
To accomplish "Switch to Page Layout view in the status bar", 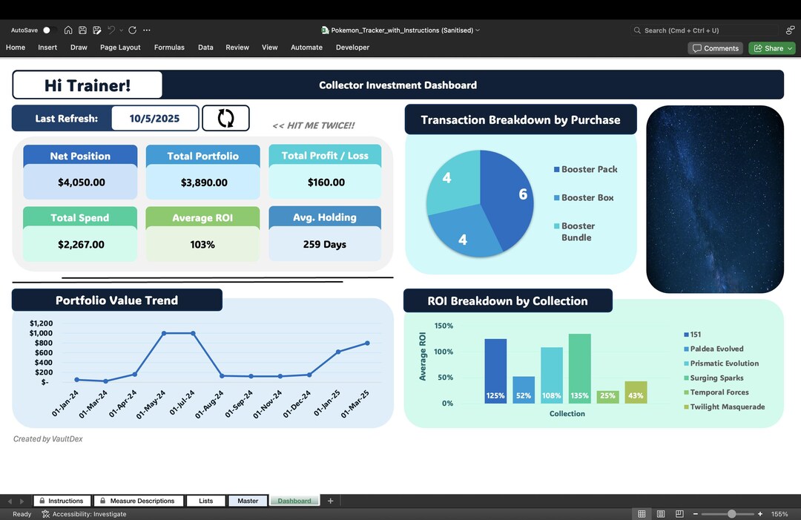I will [x=660, y=513].
